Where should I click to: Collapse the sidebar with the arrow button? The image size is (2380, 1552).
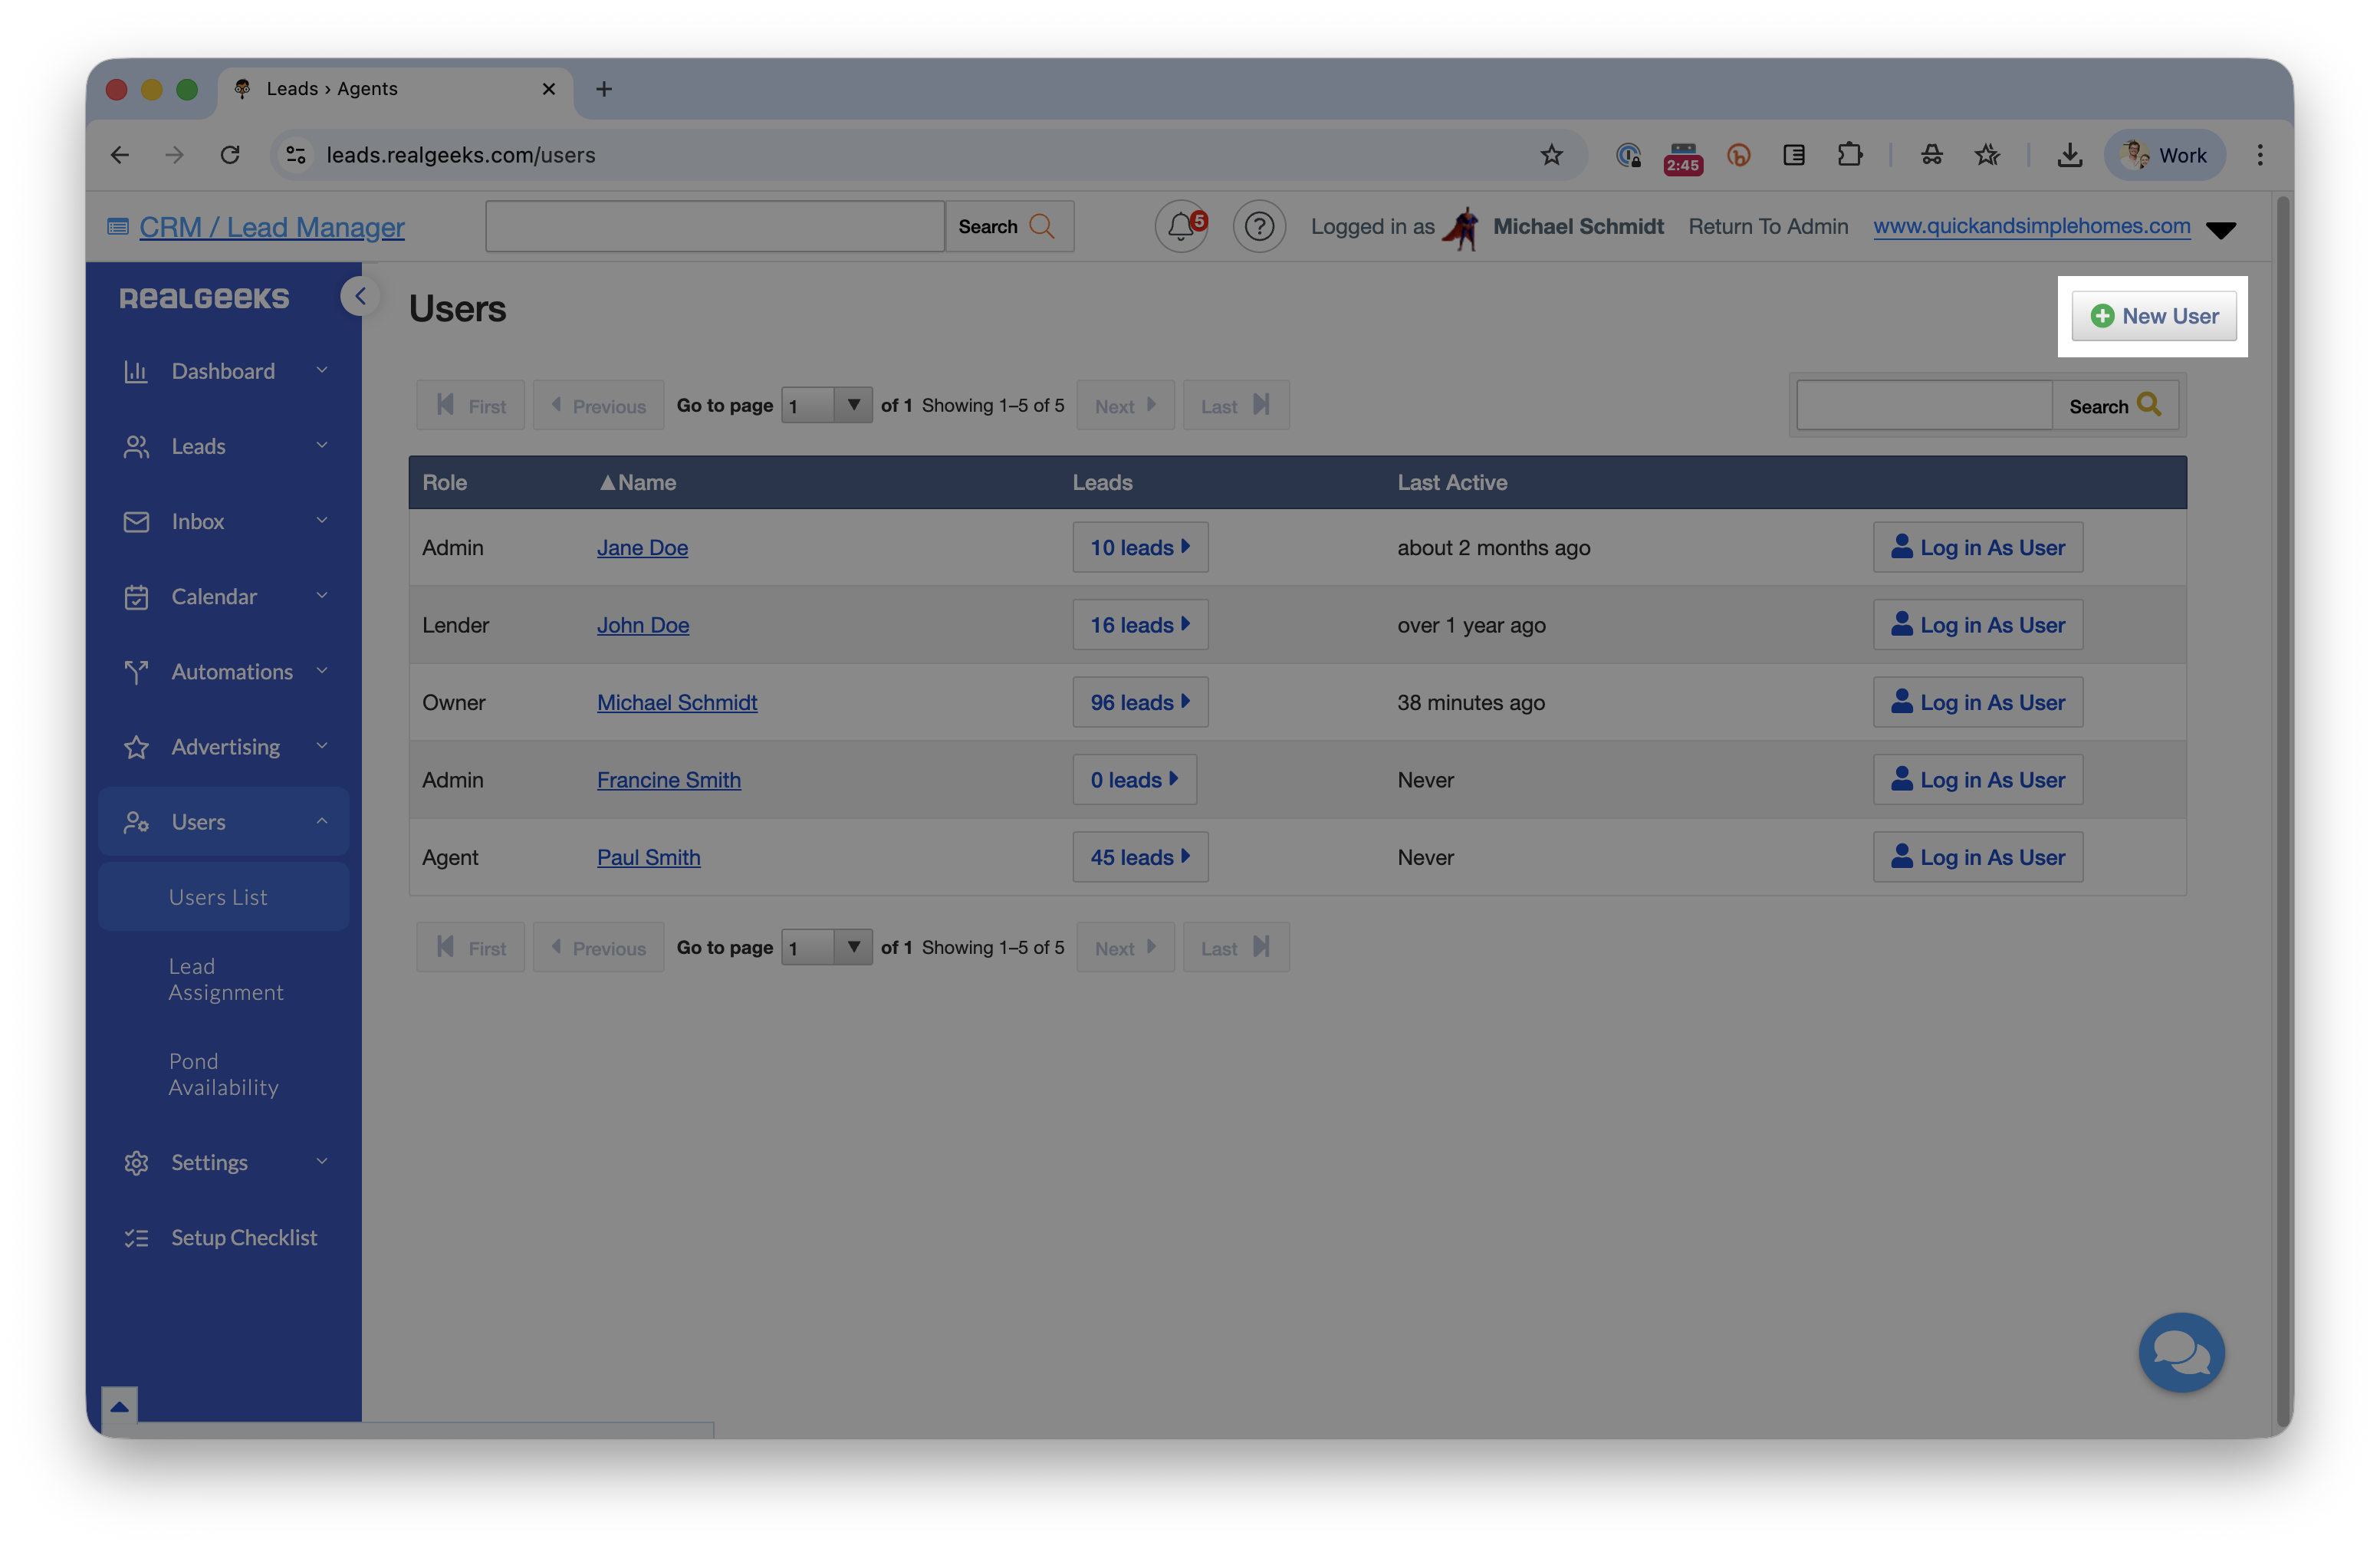pyautogui.click(x=360, y=296)
